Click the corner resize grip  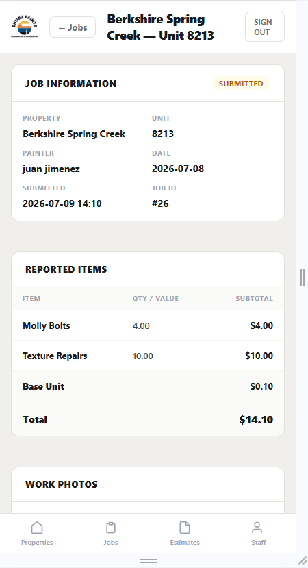[303, 560]
